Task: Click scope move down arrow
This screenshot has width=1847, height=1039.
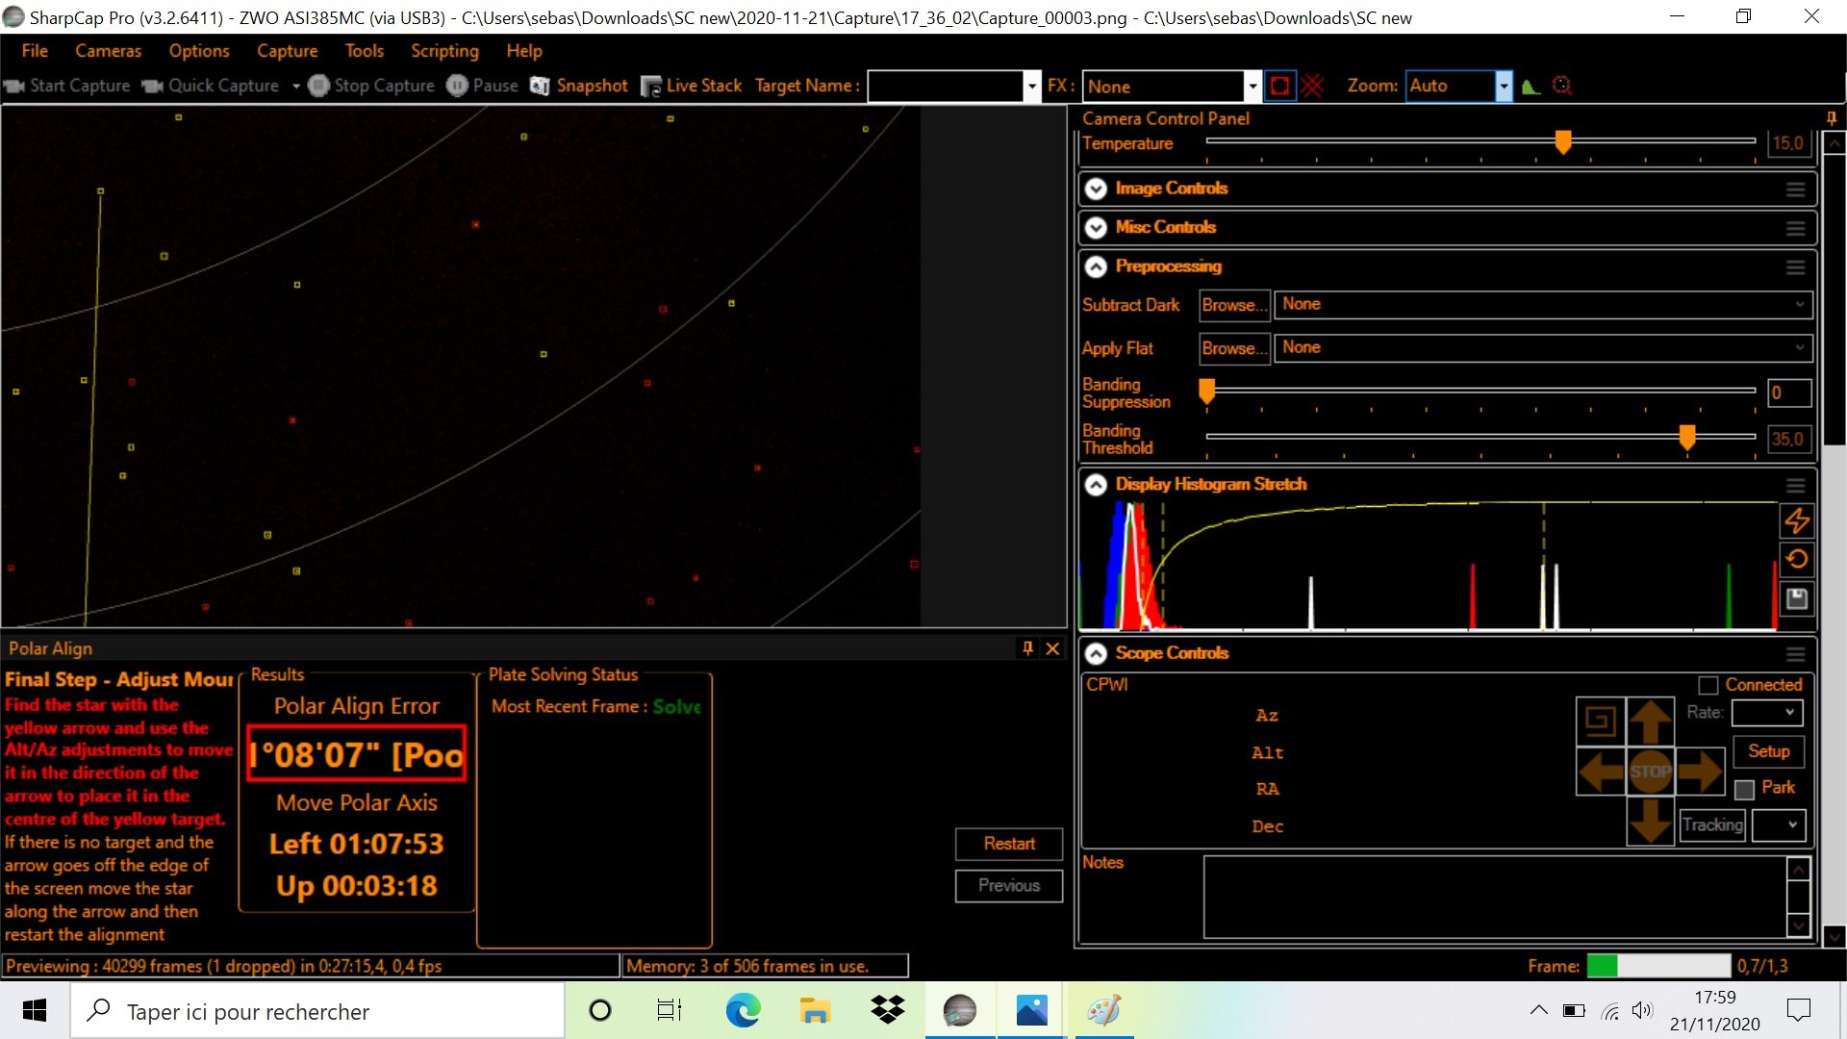Action: tap(1651, 821)
